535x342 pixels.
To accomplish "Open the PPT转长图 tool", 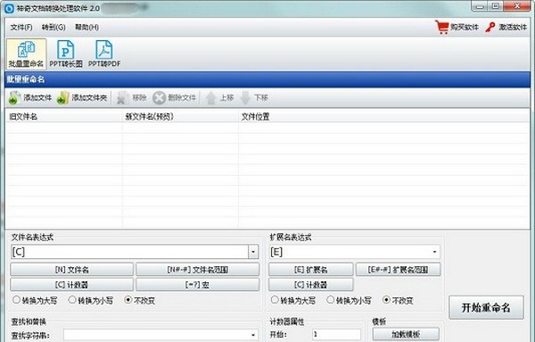I will point(66,54).
